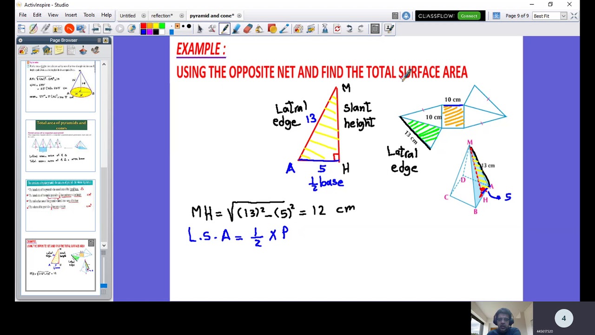Click the Page 9 of 9 indicator
The height and width of the screenshot is (335, 595).
pos(517,16)
